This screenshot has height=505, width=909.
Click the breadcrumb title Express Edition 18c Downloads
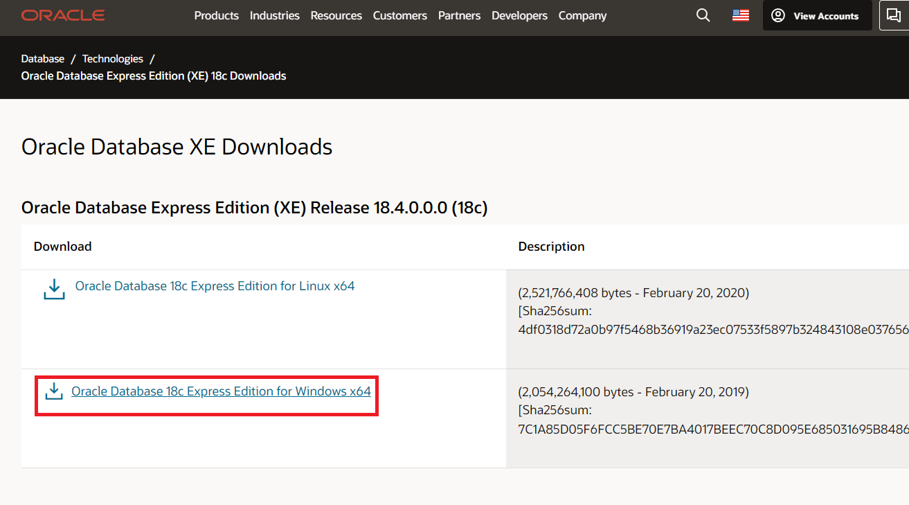pyautogui.click(x=154, y=76)
